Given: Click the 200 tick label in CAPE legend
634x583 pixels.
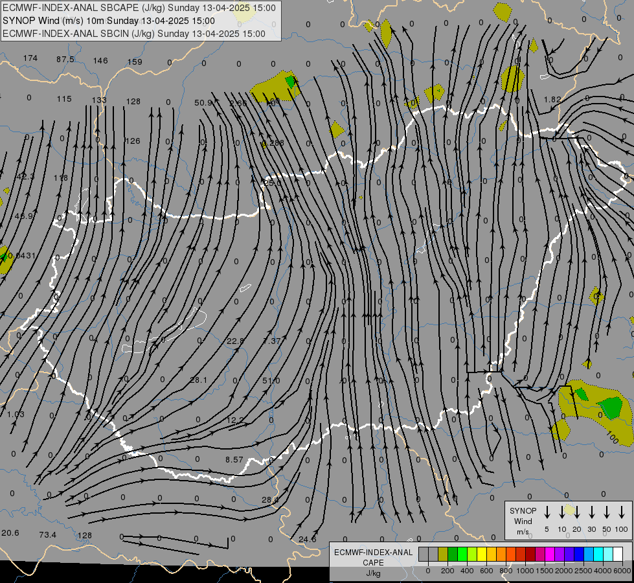Looking at the screenshot, I should click(447, 571).
